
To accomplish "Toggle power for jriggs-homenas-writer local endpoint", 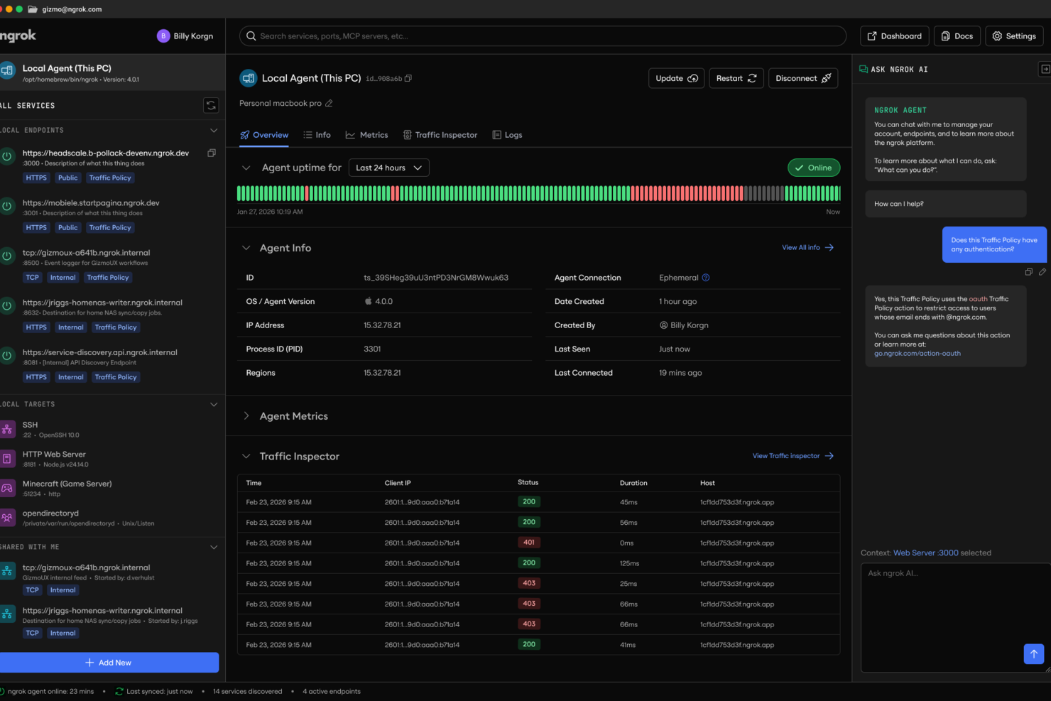I will click(x=7, y=305).
